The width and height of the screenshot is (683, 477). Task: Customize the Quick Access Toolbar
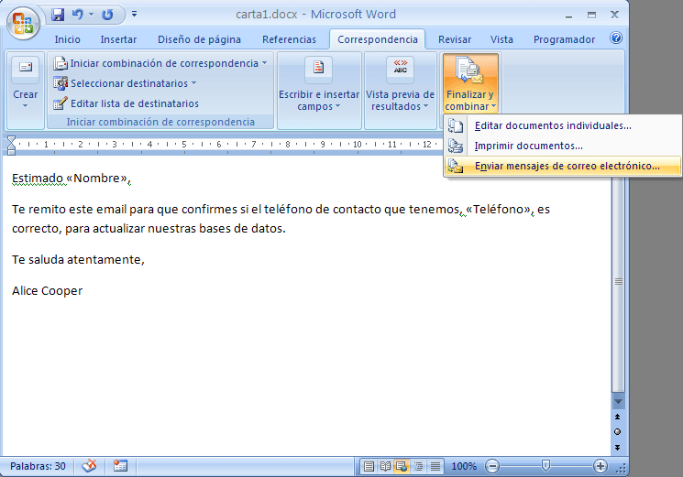134,15
